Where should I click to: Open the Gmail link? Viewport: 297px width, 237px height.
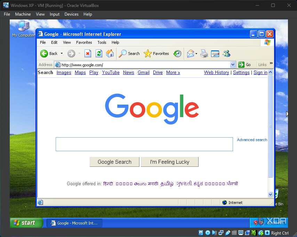point(144,73)
